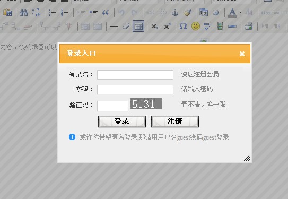Insert special character with Omega icon
The height and width of the screenshot is (199, 288).
[x=183, y=27]
